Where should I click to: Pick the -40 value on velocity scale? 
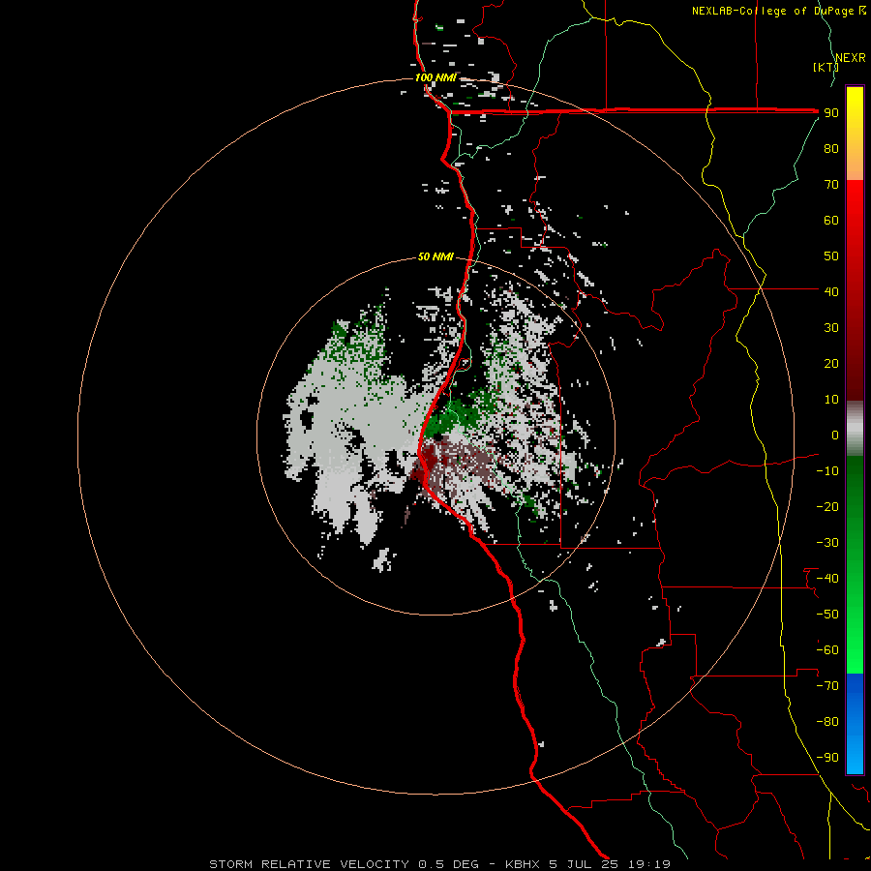tap(827, 579)
